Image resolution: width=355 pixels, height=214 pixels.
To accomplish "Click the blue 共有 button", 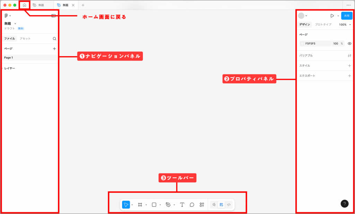I will tap(347, 16).
